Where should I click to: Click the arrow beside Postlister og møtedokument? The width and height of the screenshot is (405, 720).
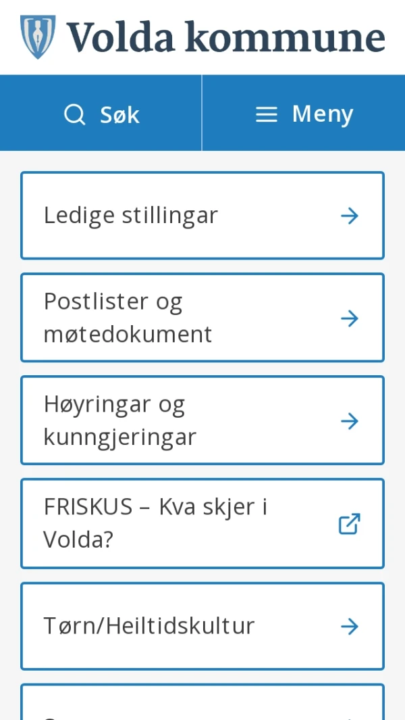pyautogui.click(x=349, y=318)
